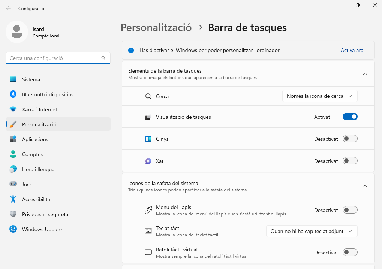
Task: Open Accessibilitat via its figure icon
Action: click(13, 199)
